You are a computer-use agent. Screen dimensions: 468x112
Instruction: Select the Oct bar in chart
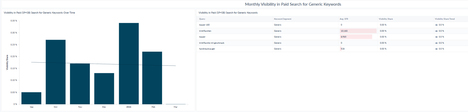pyautogui.click(x=55, y=72)
